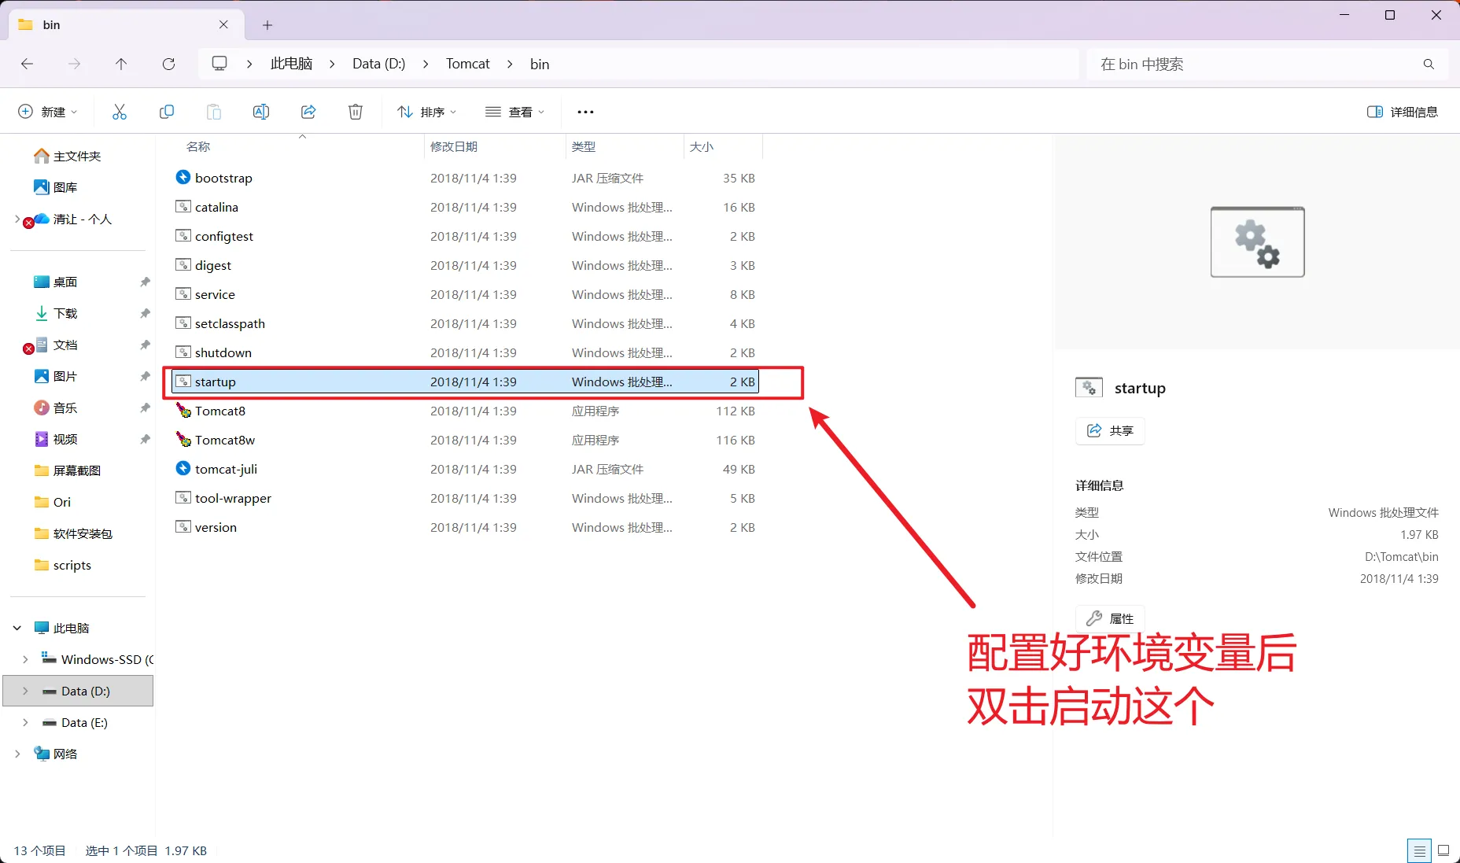The width and height of the screenshot is (1460, 863).
Task: Open a new tab with plus button
Action: pyautogui.click(x=267, y=25)
